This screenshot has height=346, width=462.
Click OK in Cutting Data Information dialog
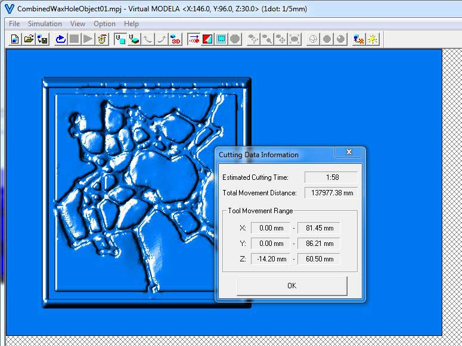pyautogui.click(x=292, y=286)
